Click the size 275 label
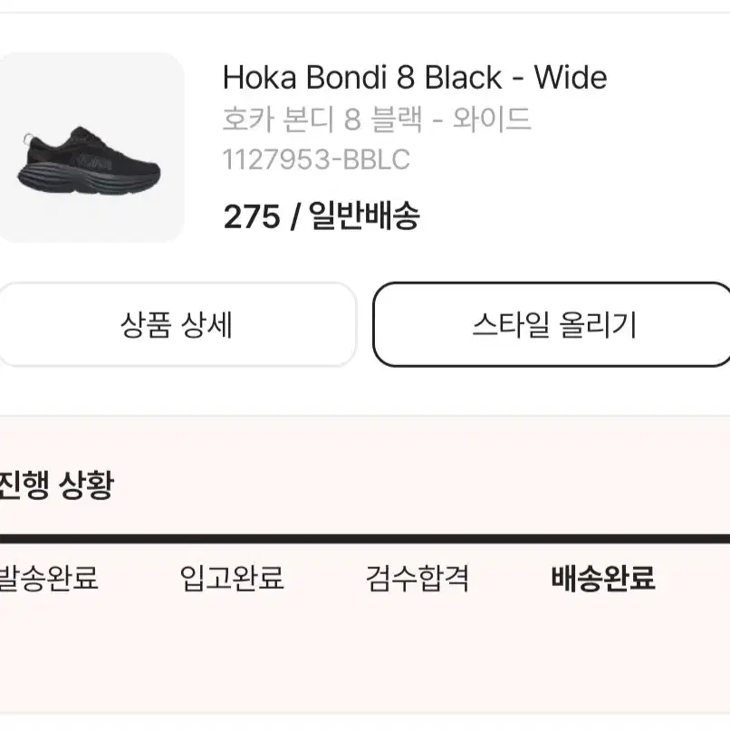The width and height of the screenshot is (730, 730). 252,216
